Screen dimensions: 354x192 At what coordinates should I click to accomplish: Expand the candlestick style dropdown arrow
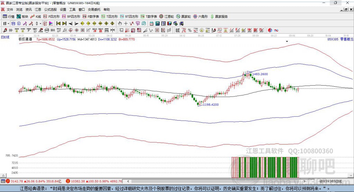[40, 24]
